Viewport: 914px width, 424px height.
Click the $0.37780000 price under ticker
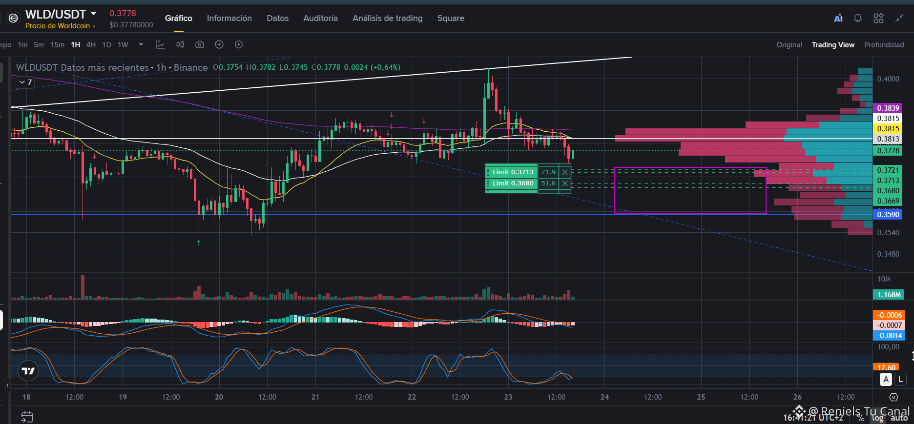[x=131, y=25]
